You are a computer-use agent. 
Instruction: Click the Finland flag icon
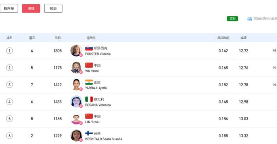tap(89, 133)
